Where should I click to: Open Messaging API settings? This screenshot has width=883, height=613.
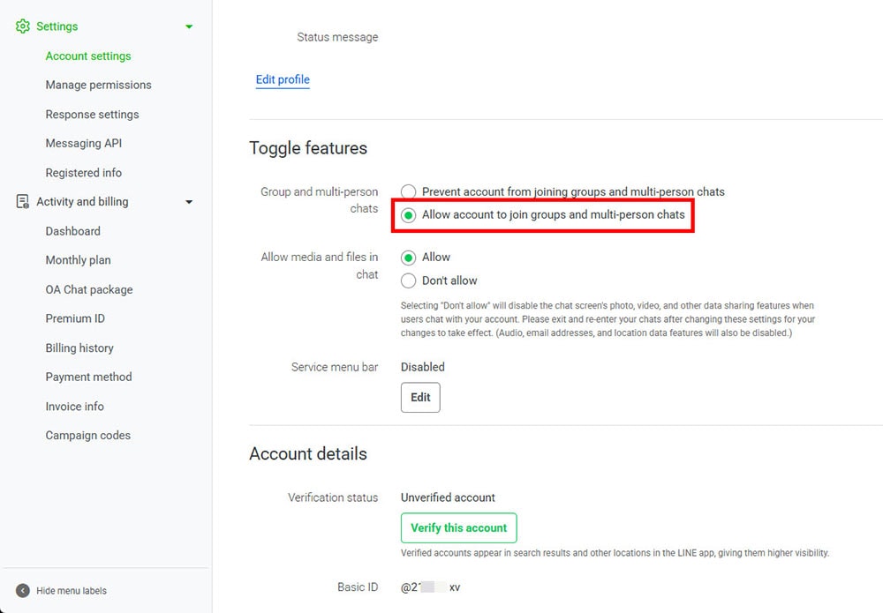[x=83, y=144]
